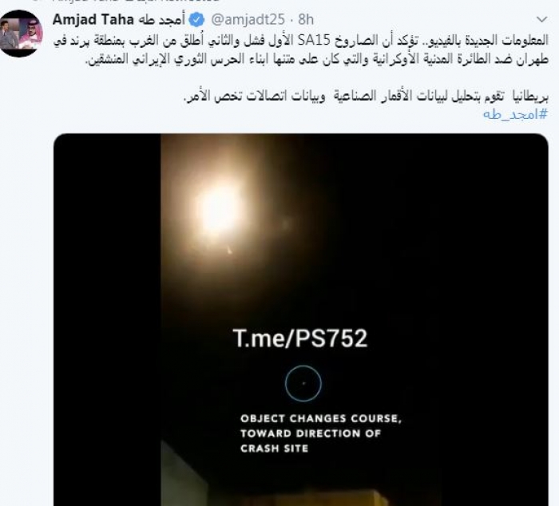Click the tweet line starting with طهران
Image resolution: width=559 pixels, height=506 pixels.
[x=317, y=59]
